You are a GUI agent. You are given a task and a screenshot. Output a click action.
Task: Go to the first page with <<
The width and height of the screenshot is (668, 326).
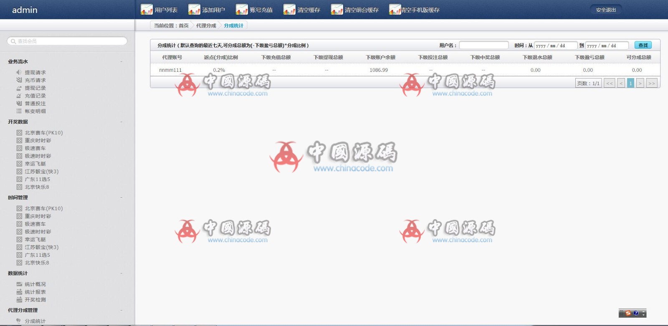(x=610, y=83)
